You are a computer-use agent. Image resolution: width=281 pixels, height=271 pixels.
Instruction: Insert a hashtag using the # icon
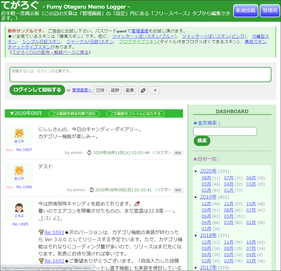[x=155, y=90]
